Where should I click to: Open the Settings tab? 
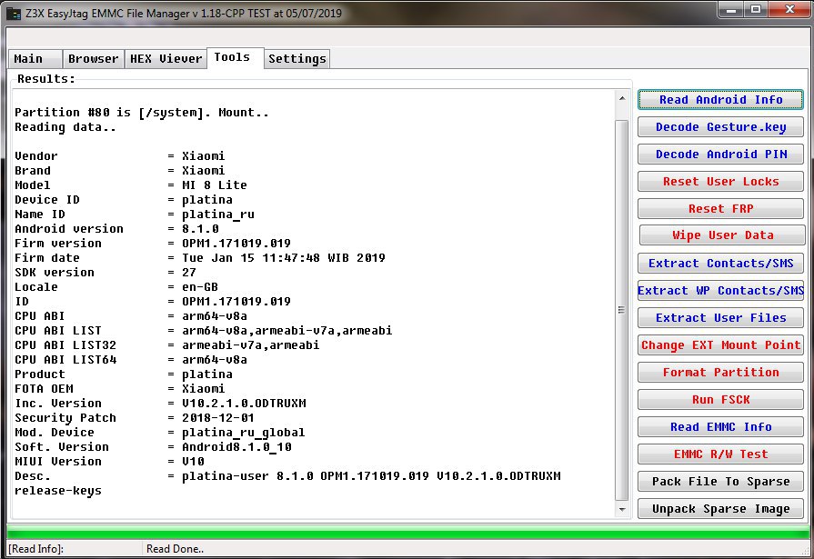point(296,59)
